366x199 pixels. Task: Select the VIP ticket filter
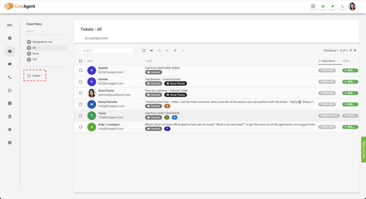click(35, 60)
